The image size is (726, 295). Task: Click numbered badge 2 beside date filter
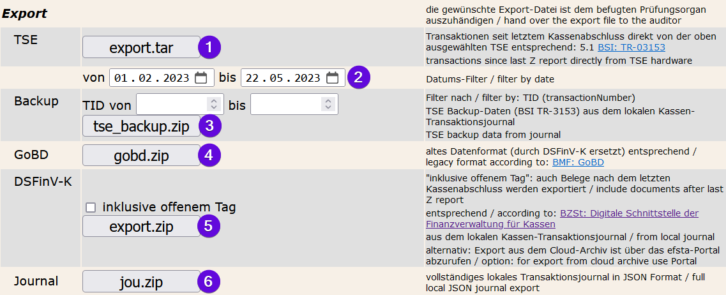click(x=358, y=78)
